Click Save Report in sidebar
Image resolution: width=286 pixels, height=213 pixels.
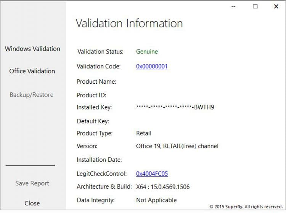point(32,183)
